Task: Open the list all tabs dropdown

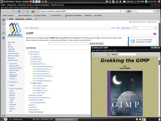Action: click(159, 19)
